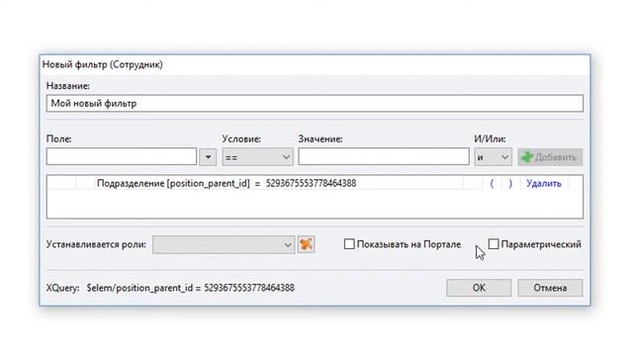633x356 pixels.
Task: Click the opening parenthesis link in condition row
Action: [492, 183]
